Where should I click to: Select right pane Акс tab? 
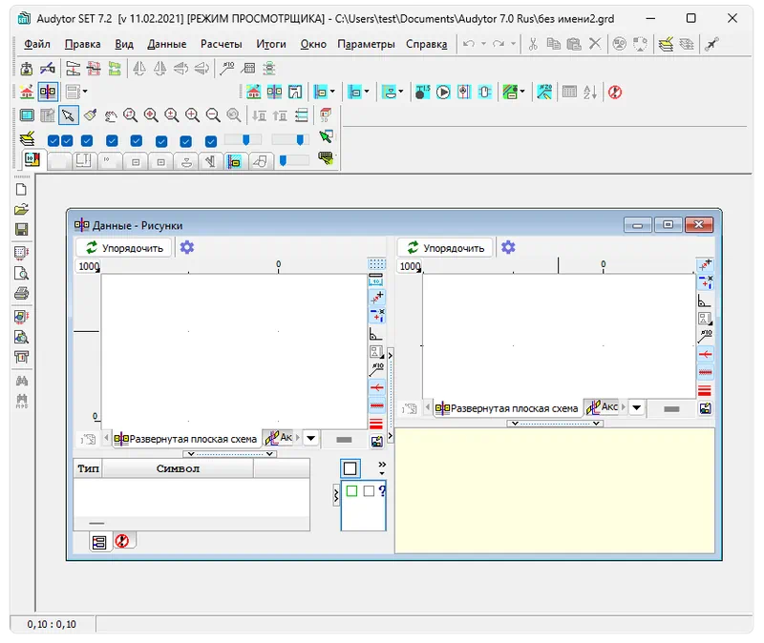tap(603, 407)
